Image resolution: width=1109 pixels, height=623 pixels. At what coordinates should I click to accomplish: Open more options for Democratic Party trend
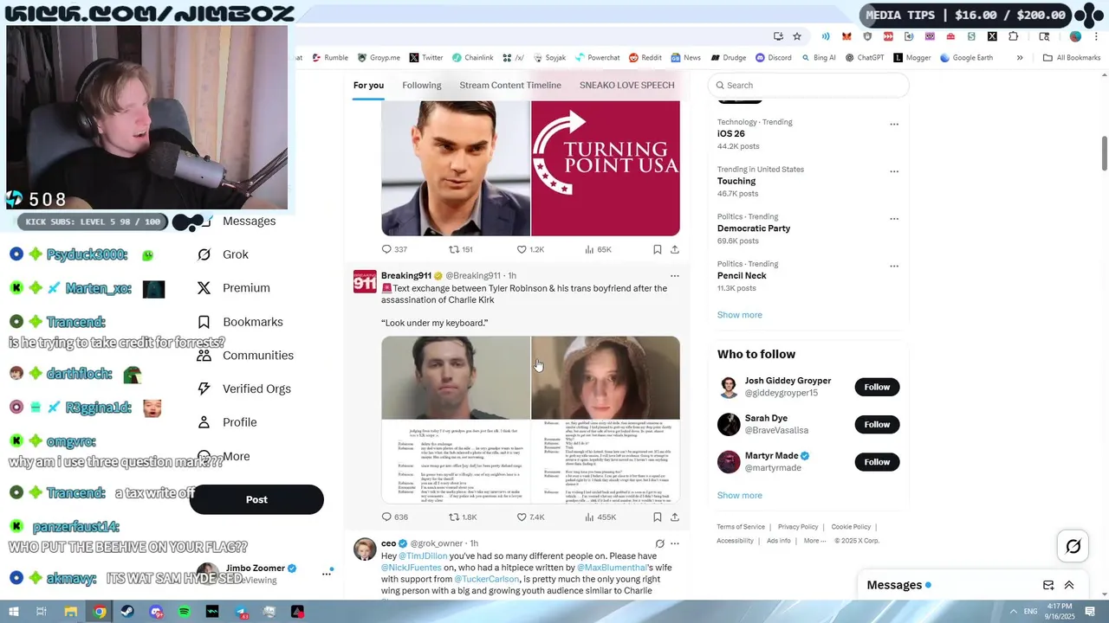(x=894, y=219)
